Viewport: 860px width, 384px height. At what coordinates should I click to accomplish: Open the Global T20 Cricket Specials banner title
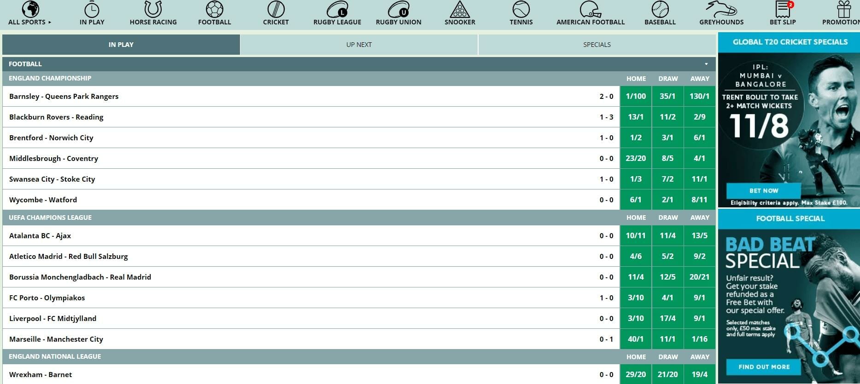pyautogui.click(x=790, y=42)
